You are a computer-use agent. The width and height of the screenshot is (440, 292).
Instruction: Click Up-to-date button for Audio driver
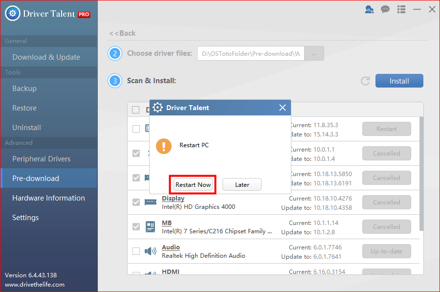pyautogui.click(x=386, y=251)
